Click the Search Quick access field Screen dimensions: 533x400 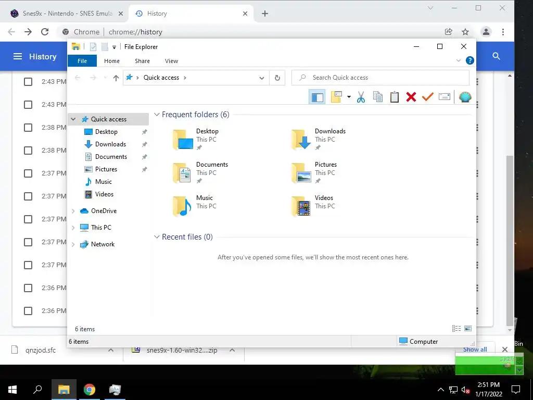[x=380, y=78]
